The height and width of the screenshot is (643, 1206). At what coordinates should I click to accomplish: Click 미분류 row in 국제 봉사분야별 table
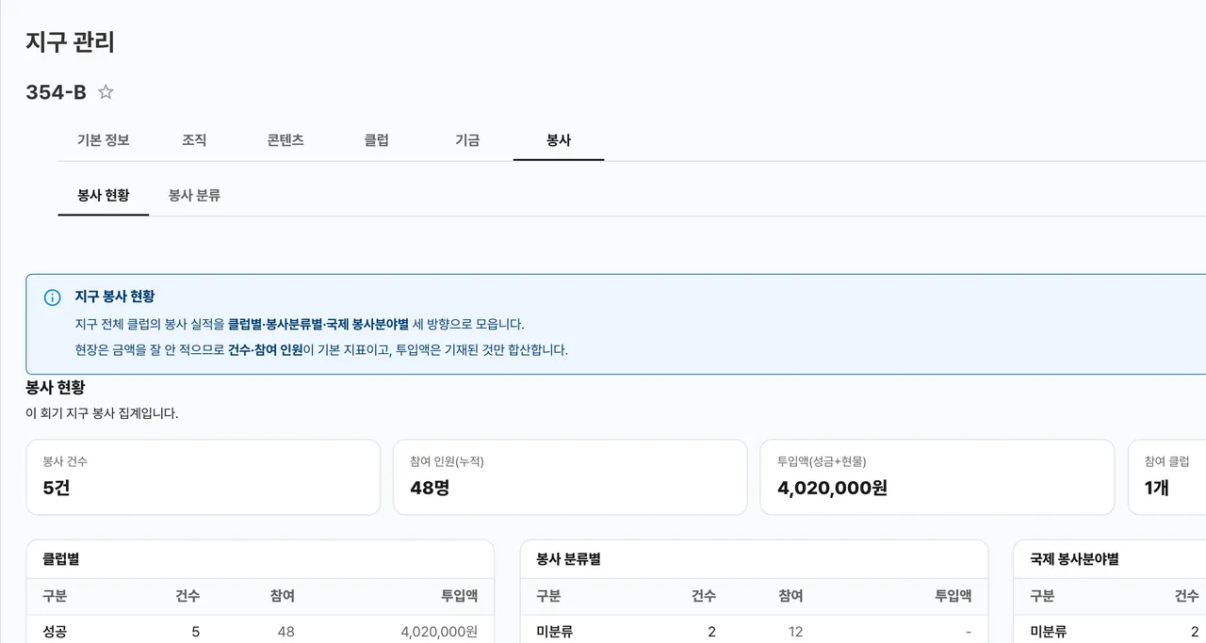tap(1110, 632)
